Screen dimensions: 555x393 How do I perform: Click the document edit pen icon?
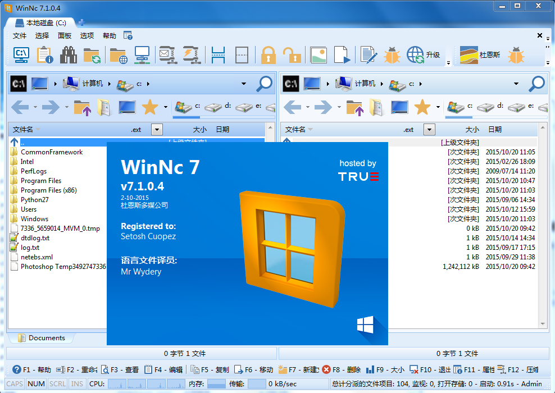point(369,55)
